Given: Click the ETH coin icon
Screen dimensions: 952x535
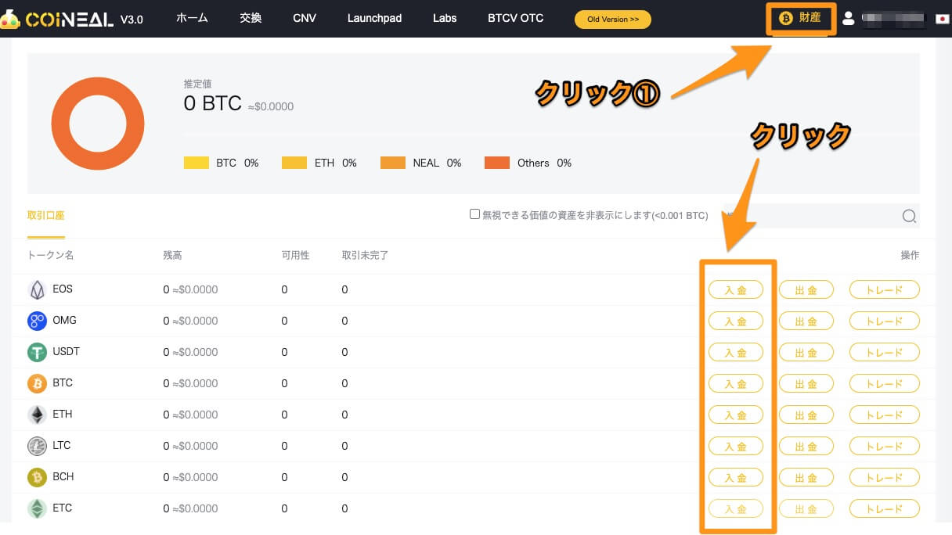Looking at the screenshot, I should point(37,415).
